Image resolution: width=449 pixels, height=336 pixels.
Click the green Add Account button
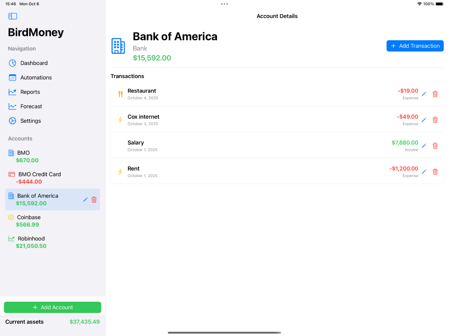52,307
